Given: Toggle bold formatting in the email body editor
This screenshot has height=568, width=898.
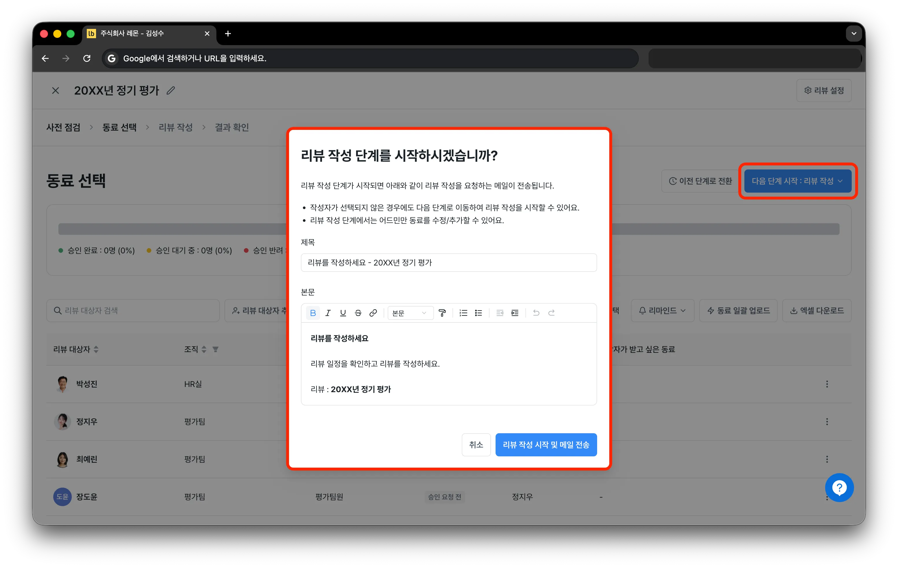Looking at the screenshot, I should (x=313, y=313).
